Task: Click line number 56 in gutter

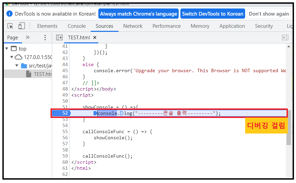Action: coord(65,138)
